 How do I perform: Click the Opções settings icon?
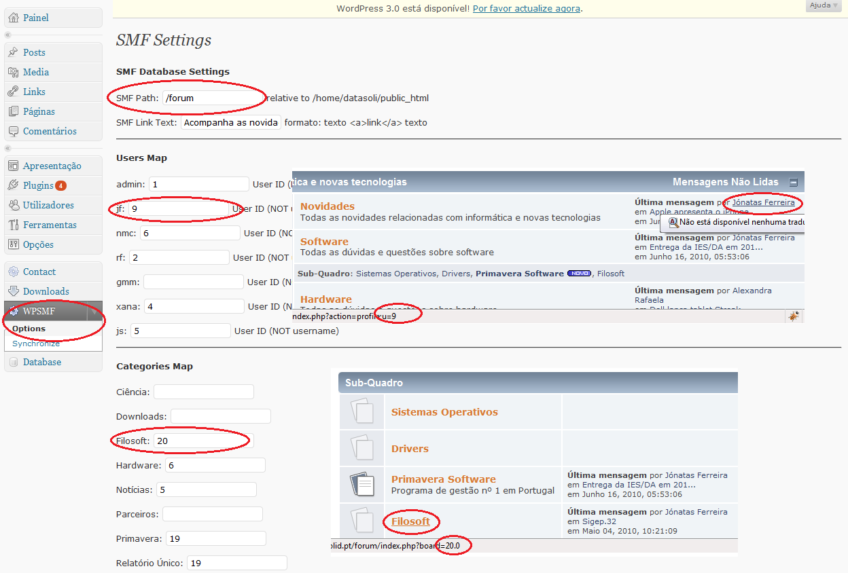(x=14, y=244)
